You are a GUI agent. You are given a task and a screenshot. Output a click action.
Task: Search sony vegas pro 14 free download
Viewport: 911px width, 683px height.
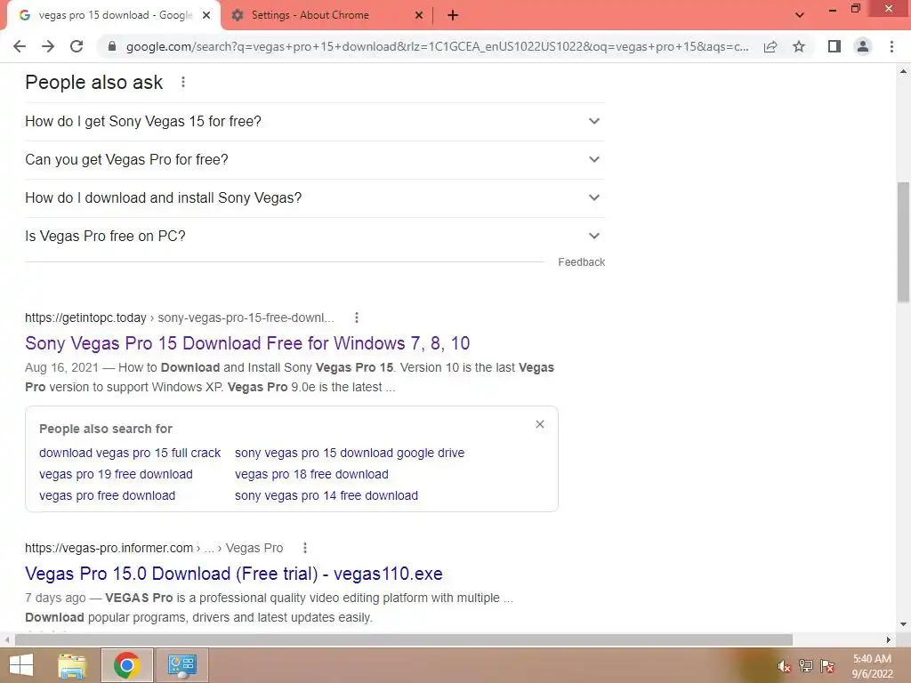click(x=327, y=496)
